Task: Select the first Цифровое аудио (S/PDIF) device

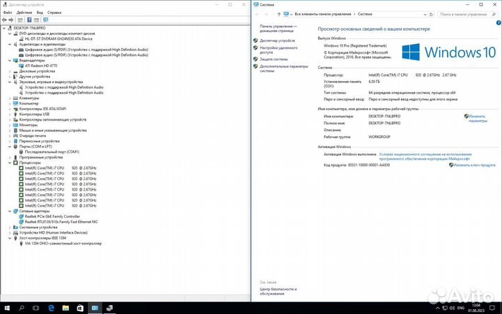Action: click(86, 50)
